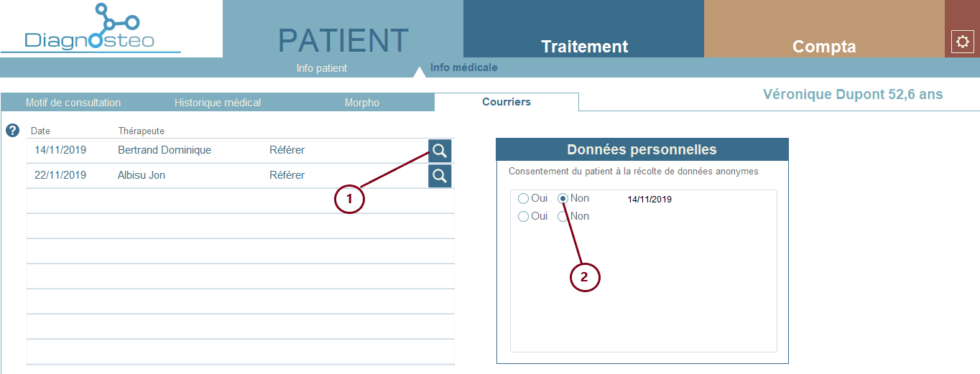Click the 22/11/2019 Albisu Jon row
The height and width of the screenshot is (374, 980).
click(x=216, y=176)
